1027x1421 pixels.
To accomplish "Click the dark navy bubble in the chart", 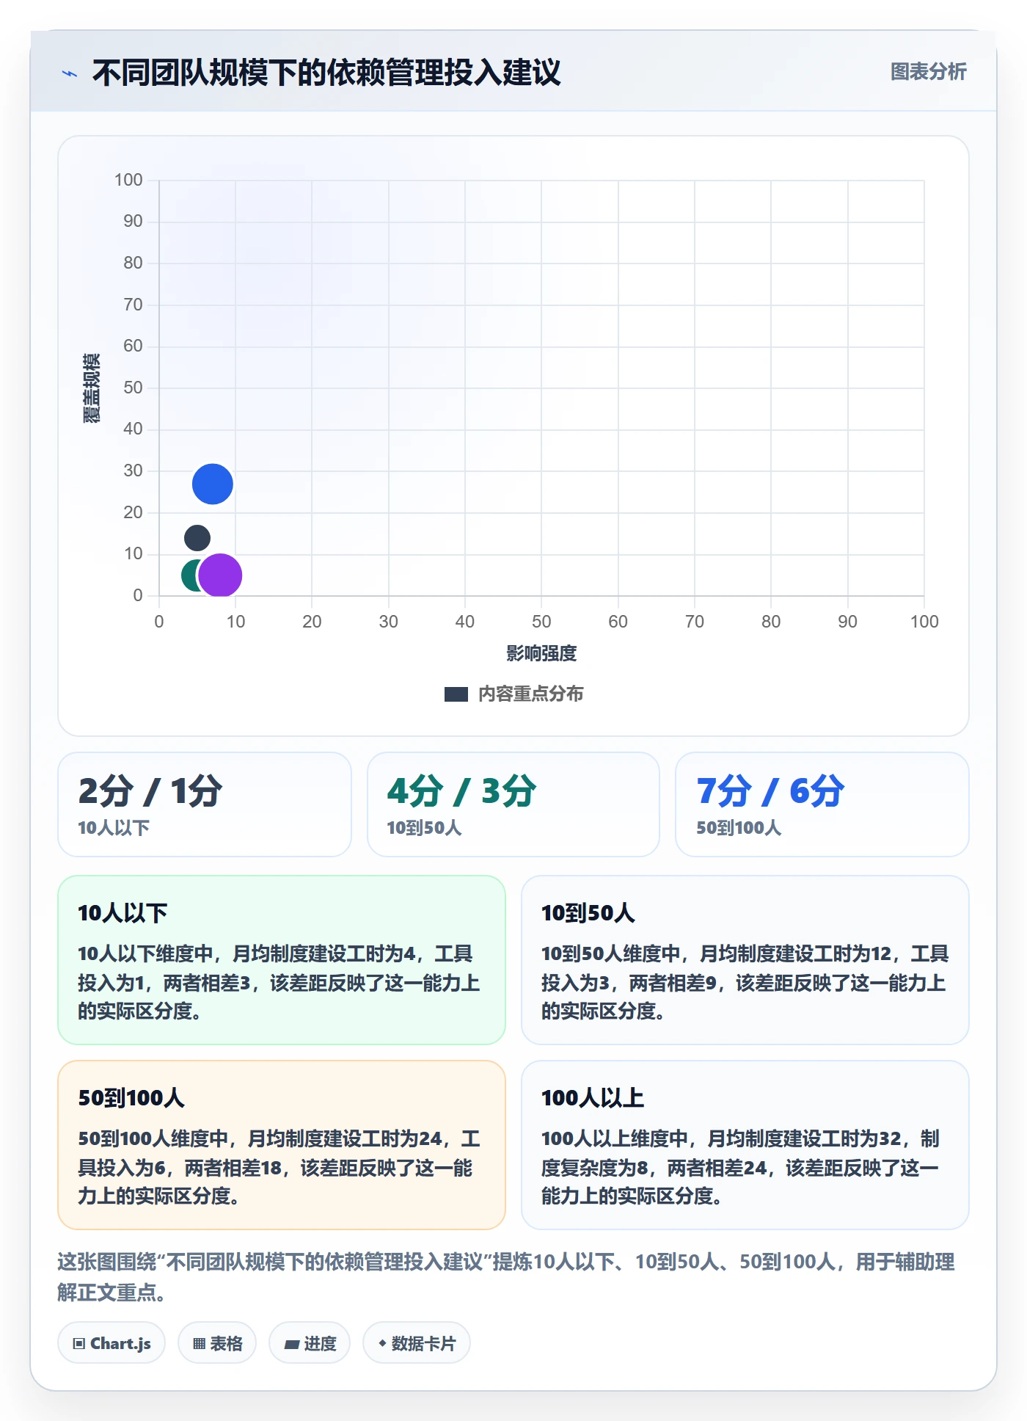I will pyautogui.click(x=197, y=538).
